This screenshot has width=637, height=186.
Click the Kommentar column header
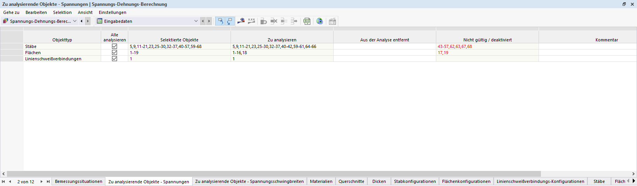(x=588, y=37)
